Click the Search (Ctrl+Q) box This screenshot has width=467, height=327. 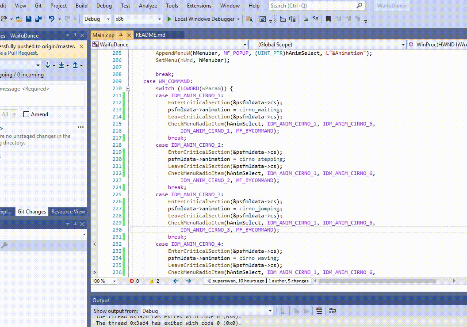pos(317,6)
